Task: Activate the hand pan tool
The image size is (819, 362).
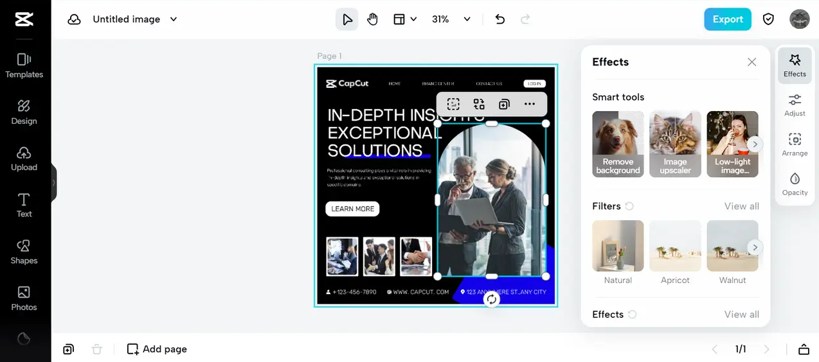Action: coord(373,19)
